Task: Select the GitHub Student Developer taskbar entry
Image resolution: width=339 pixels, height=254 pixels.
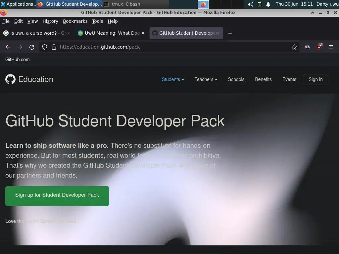Action: pyautogui.click(x=69, y=4)
